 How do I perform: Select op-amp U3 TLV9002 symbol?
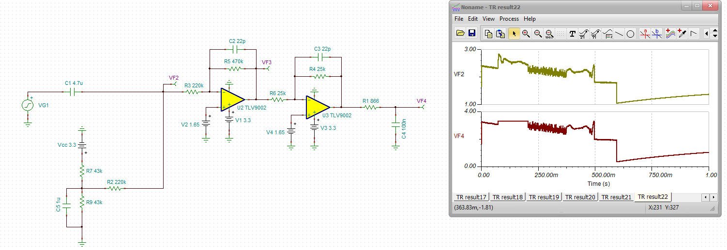318,107
